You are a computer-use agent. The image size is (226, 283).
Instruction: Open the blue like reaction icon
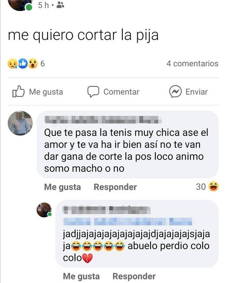tap(23, 64)
